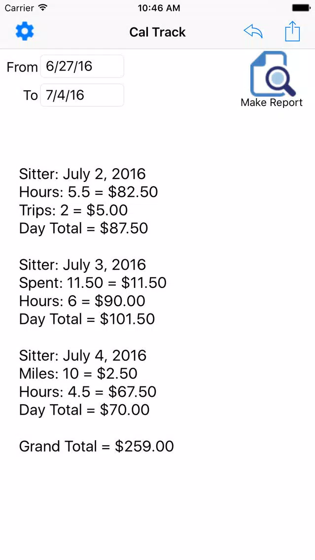Tap the Hours: 5.5 = $82.50 line

(89, 192)
